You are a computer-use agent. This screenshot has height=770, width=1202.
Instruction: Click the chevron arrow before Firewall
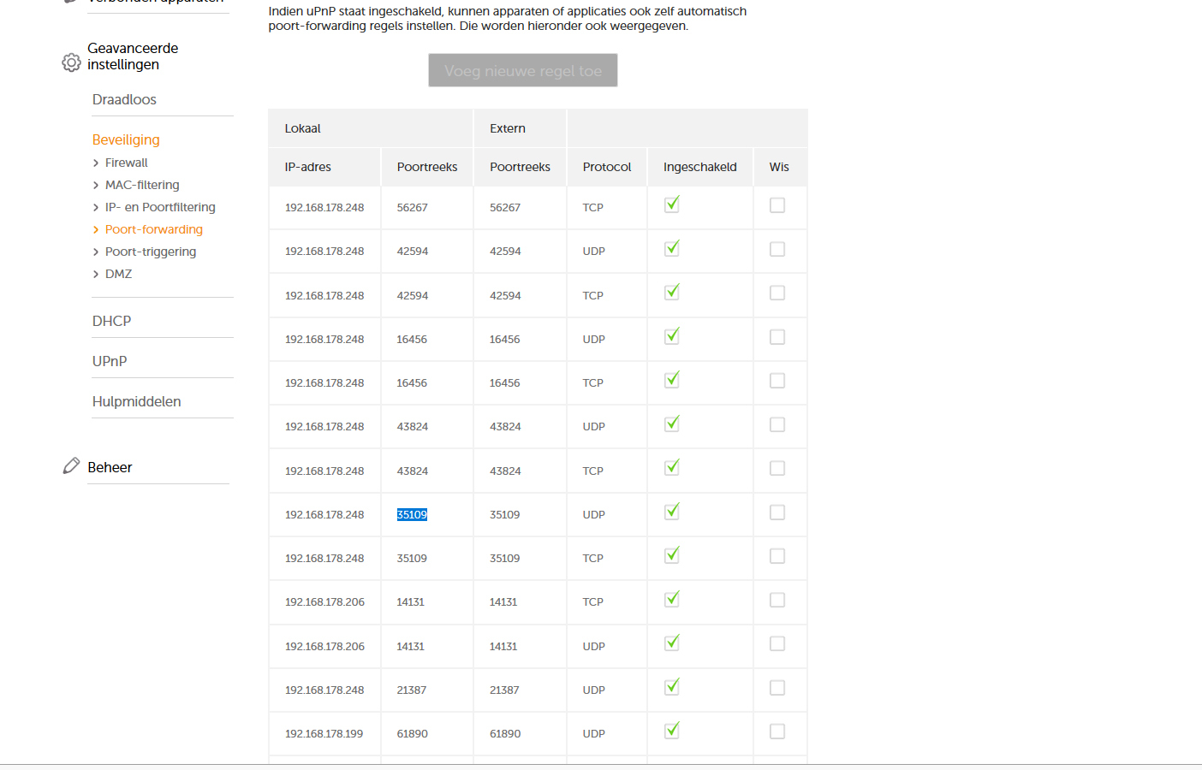96,163
